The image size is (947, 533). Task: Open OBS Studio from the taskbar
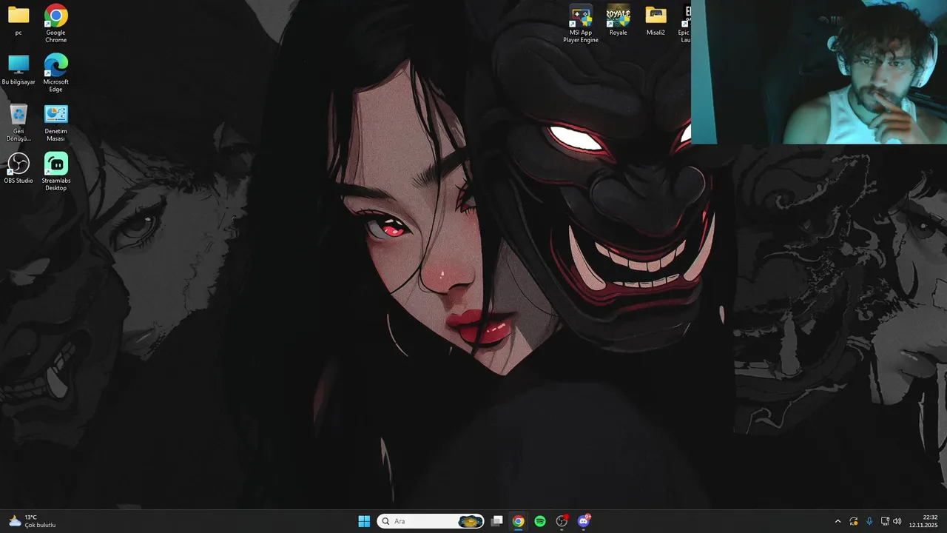[562, 521]
